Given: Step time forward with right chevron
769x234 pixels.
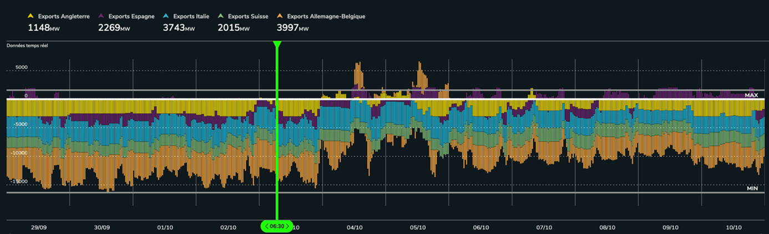Looking at the screenshot, I should (287, 226).
